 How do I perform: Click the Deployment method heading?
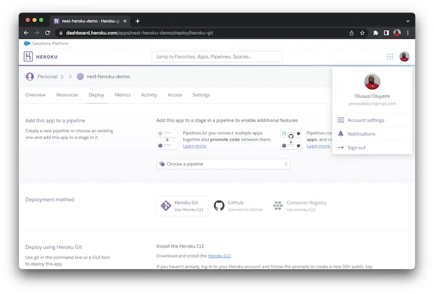(50, 200)
